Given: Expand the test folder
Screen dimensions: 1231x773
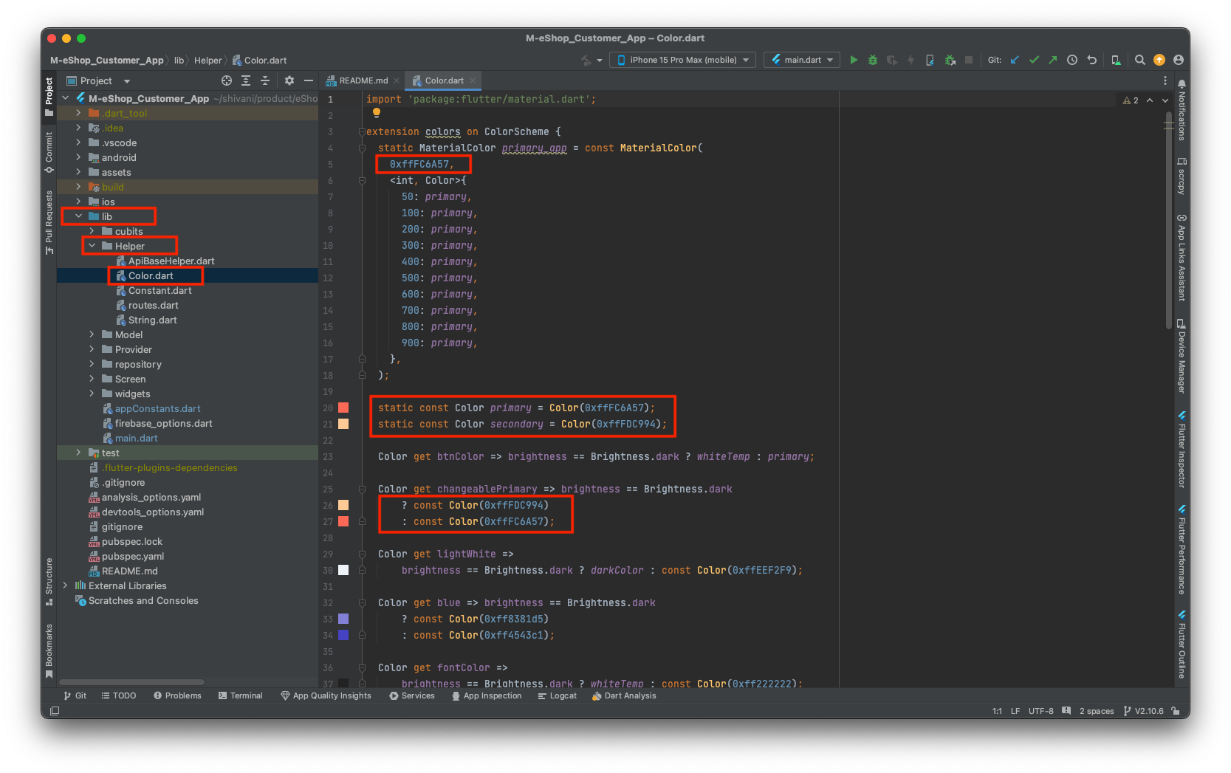Looking at the screenshot, I should 78,453.
